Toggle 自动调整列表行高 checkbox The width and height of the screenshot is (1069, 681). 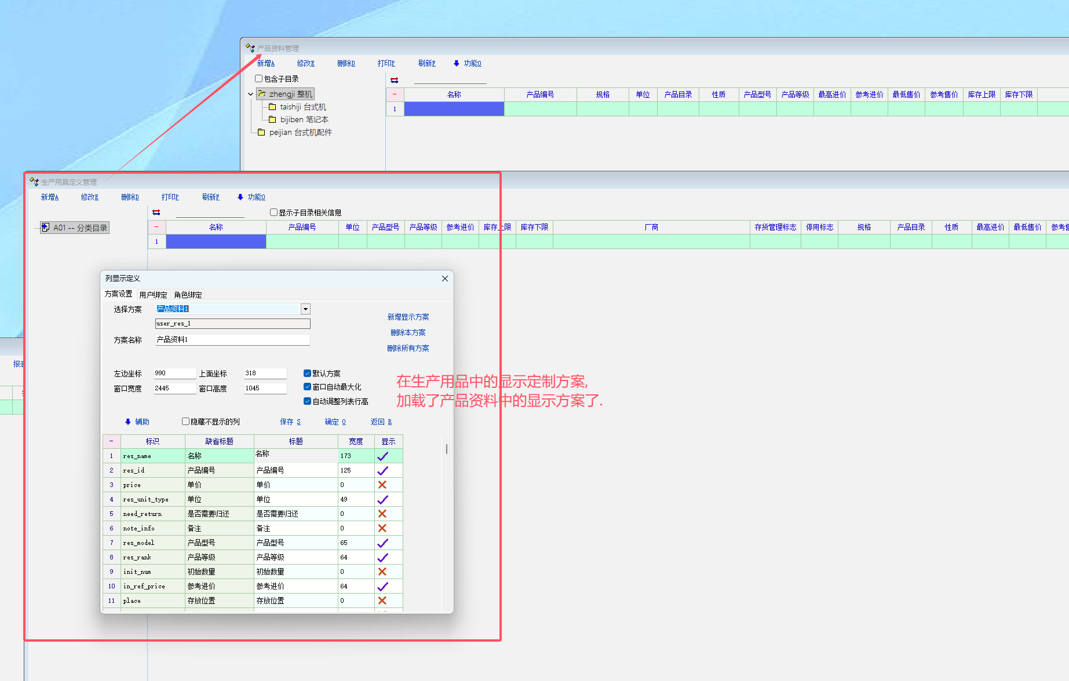click(308, 401)
